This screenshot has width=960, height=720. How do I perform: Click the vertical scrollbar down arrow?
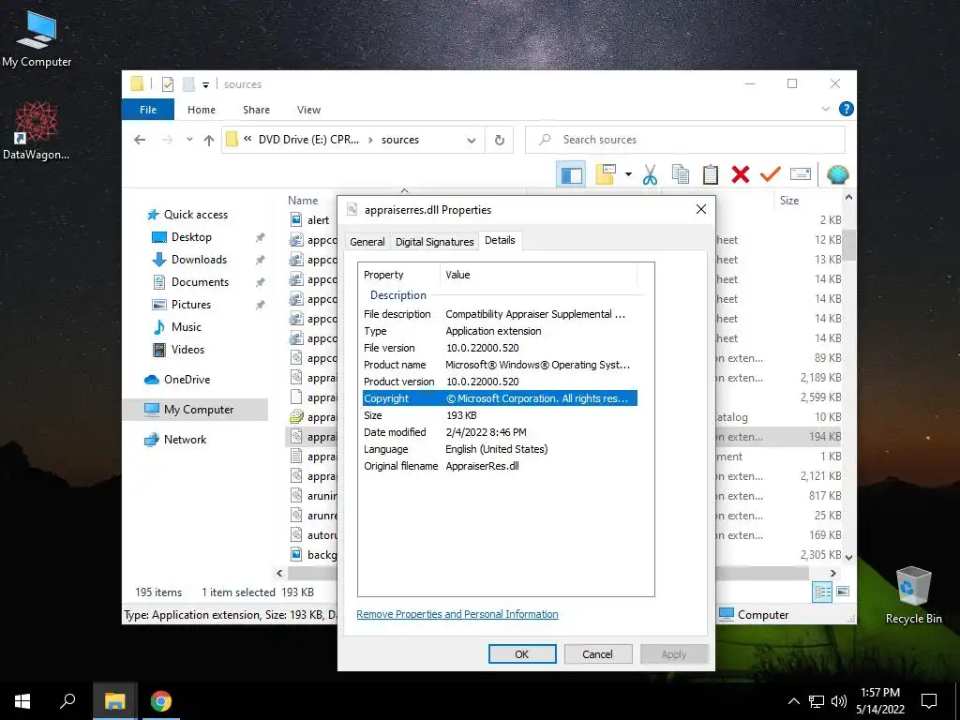[848, 557]
